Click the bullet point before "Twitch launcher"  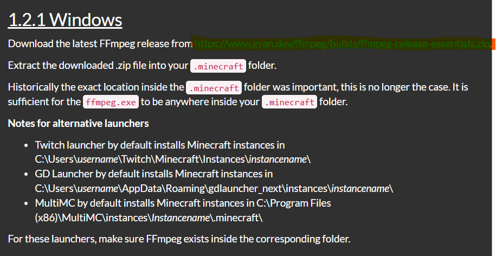point(27,146)
